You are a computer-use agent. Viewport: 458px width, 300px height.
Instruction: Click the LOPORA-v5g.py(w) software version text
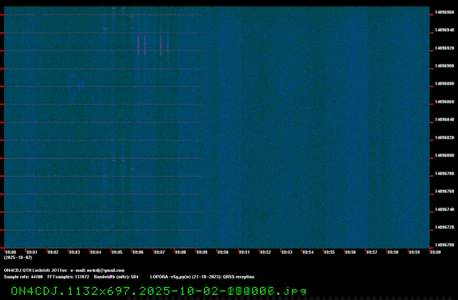pos(172,277)
